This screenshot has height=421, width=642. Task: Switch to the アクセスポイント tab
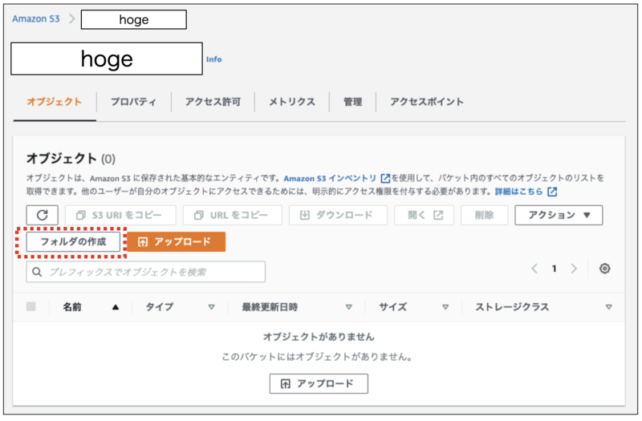click(x=427, y=102)
